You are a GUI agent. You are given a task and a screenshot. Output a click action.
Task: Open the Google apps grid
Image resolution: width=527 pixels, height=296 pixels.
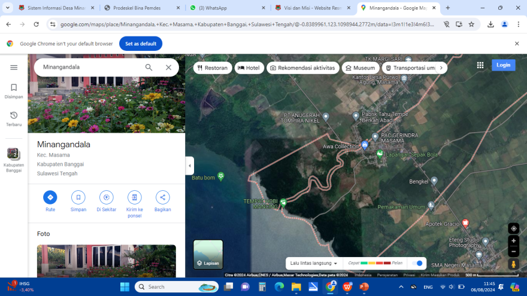[x=480, y=65]
